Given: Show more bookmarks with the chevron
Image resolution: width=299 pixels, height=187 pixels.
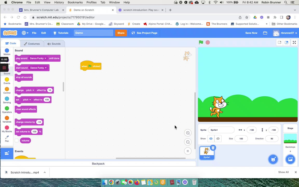Looking at the screenshot, I should [267, 24].
